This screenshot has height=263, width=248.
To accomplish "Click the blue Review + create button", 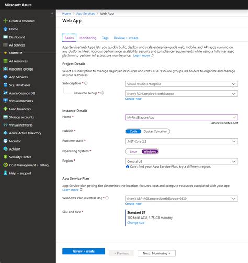I will pos(84,251).
